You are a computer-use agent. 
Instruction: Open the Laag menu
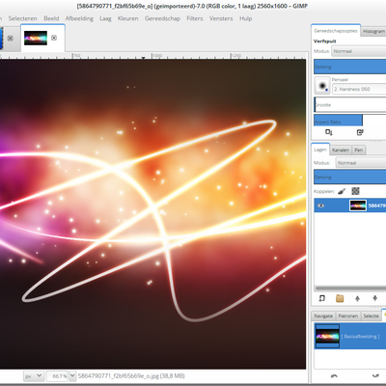point(105,18)
